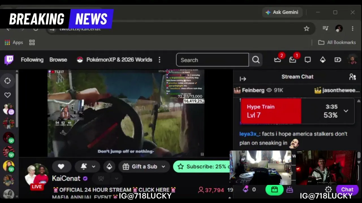Bookmark this page with the star icon

pyautogui.click(x=307, y=28)
